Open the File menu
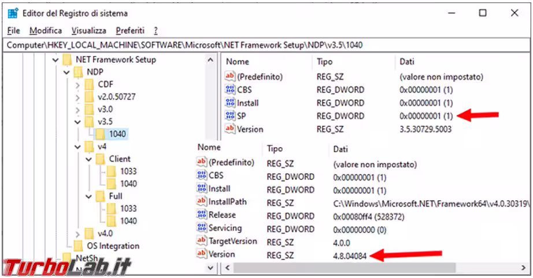The image size is (533, 278). 14,31
